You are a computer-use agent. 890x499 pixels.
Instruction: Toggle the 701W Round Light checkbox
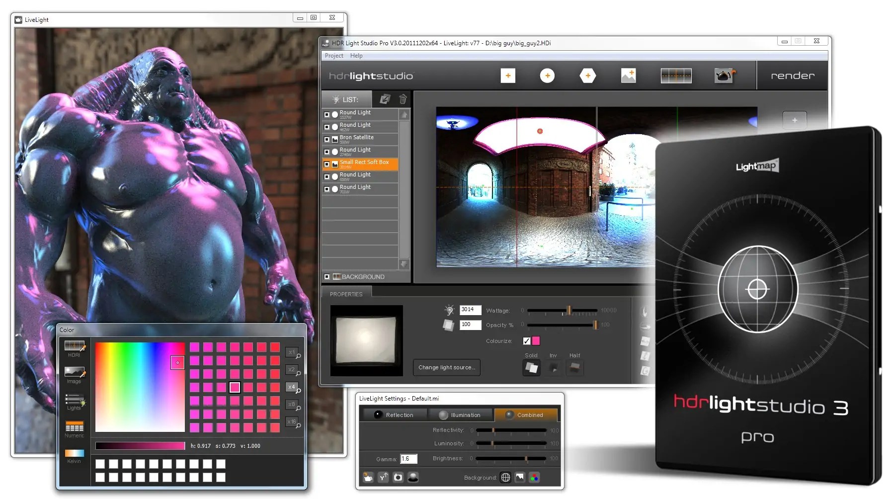(x=327, y=189)
